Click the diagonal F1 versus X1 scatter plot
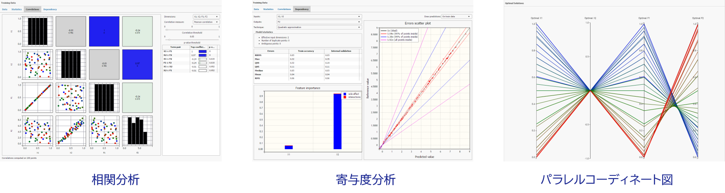Image resolution: width=725 pixels, height=193 pixels. pos(37,97)
